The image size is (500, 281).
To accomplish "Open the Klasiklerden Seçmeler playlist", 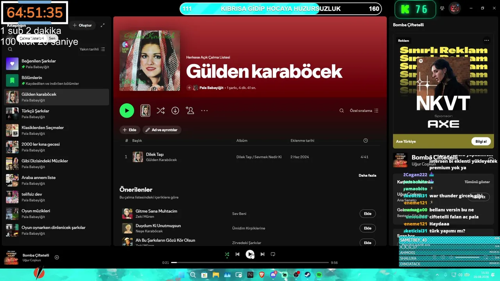I will (57, 130).
